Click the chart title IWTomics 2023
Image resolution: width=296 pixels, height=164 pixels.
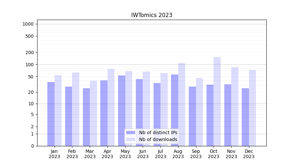coord(152,15)
